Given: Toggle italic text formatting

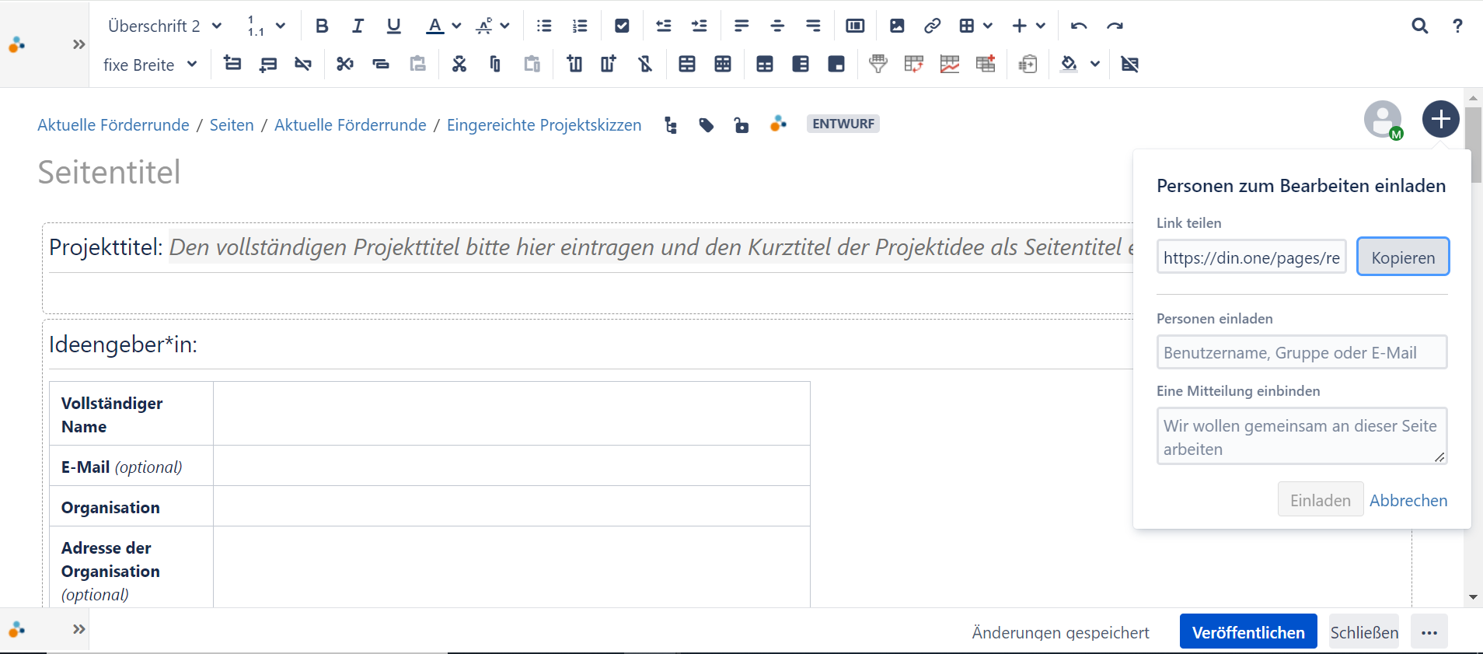Looking at the screenshot, I should point(358,26).
